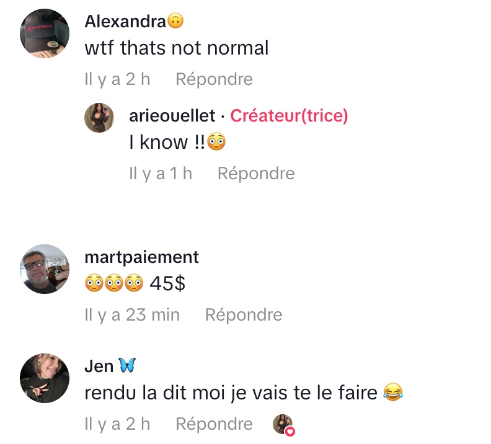The image size is (491, 444).
Task: Click the Jen username with butterfly
Action: 110,366
